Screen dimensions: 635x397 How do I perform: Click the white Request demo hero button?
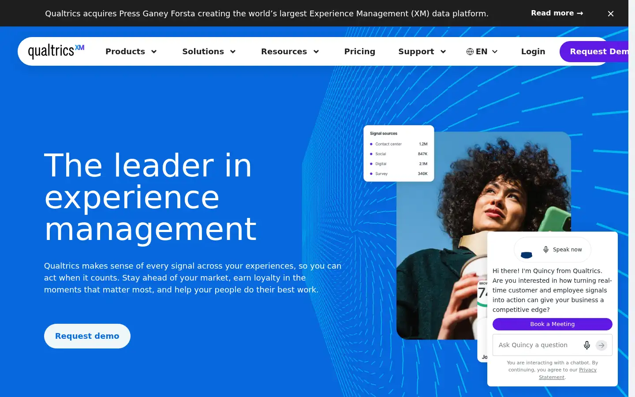(87, 336)
